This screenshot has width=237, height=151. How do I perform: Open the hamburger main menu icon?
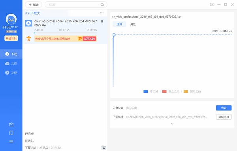pos(11,142)
